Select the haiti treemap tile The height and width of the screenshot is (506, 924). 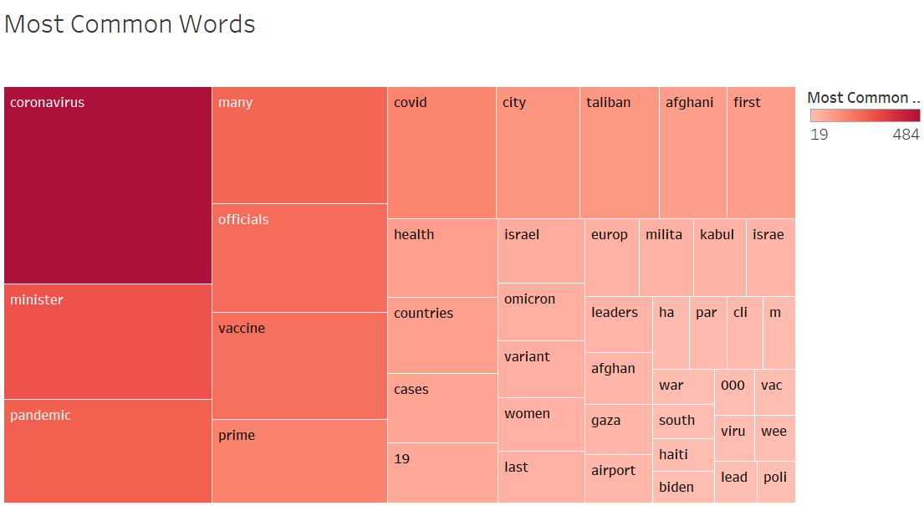(683, 455)
